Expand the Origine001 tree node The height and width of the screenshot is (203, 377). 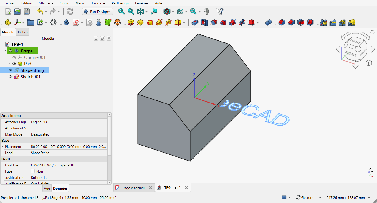(x=9, y=57)
